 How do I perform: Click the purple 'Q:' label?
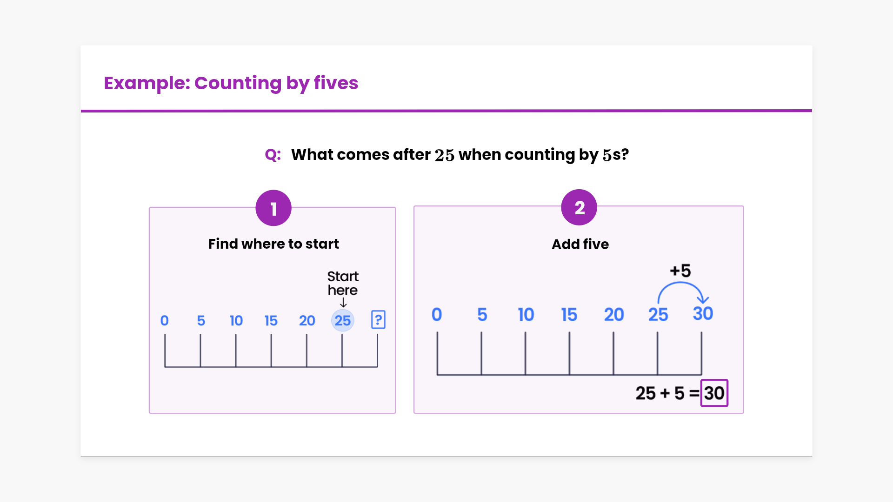tap(273, 155)
